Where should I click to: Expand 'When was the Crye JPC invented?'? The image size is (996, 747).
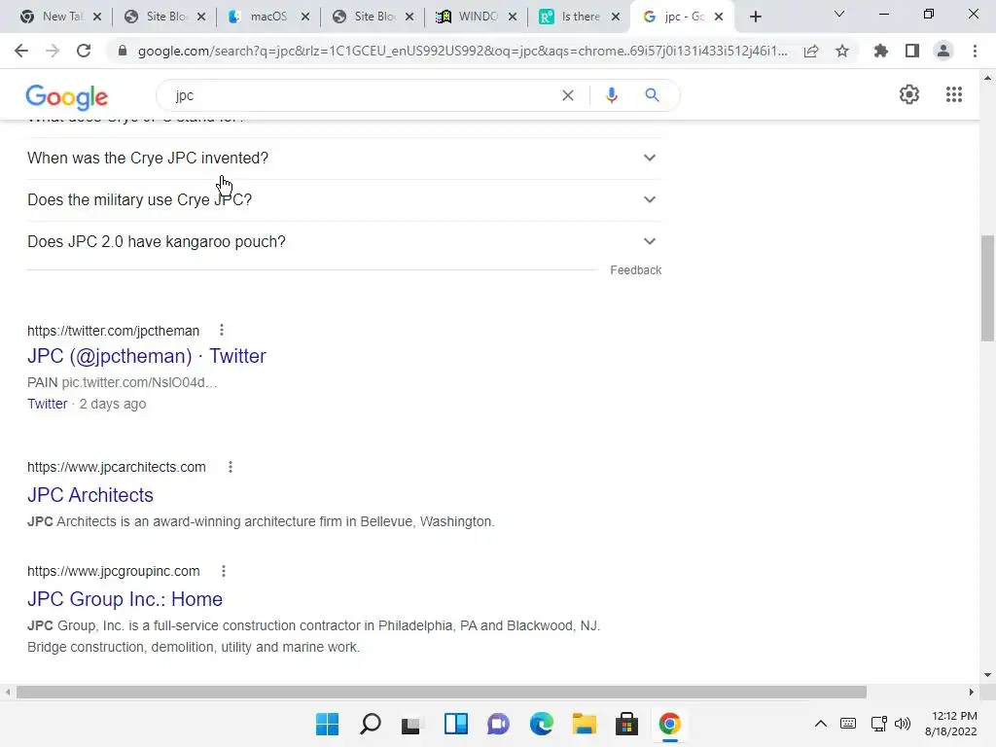point(344,159)
